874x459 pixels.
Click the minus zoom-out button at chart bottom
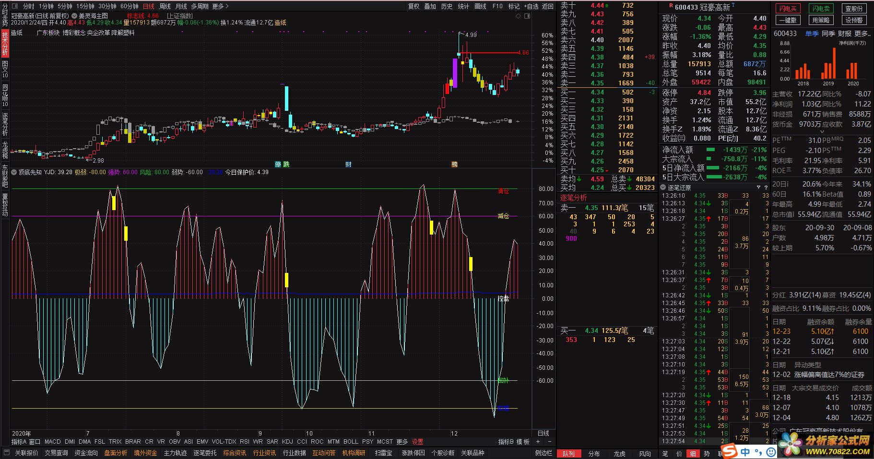(549, 441)
